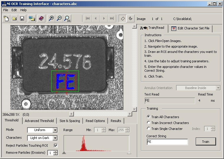Select the annulus ROI tool
224x159 pixels.
[x=130, y=19]
